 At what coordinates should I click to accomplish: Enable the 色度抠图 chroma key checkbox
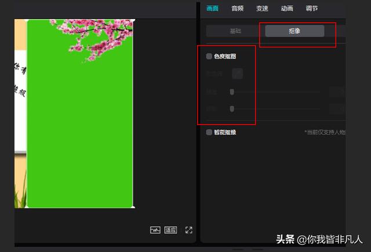click(209, 56)
